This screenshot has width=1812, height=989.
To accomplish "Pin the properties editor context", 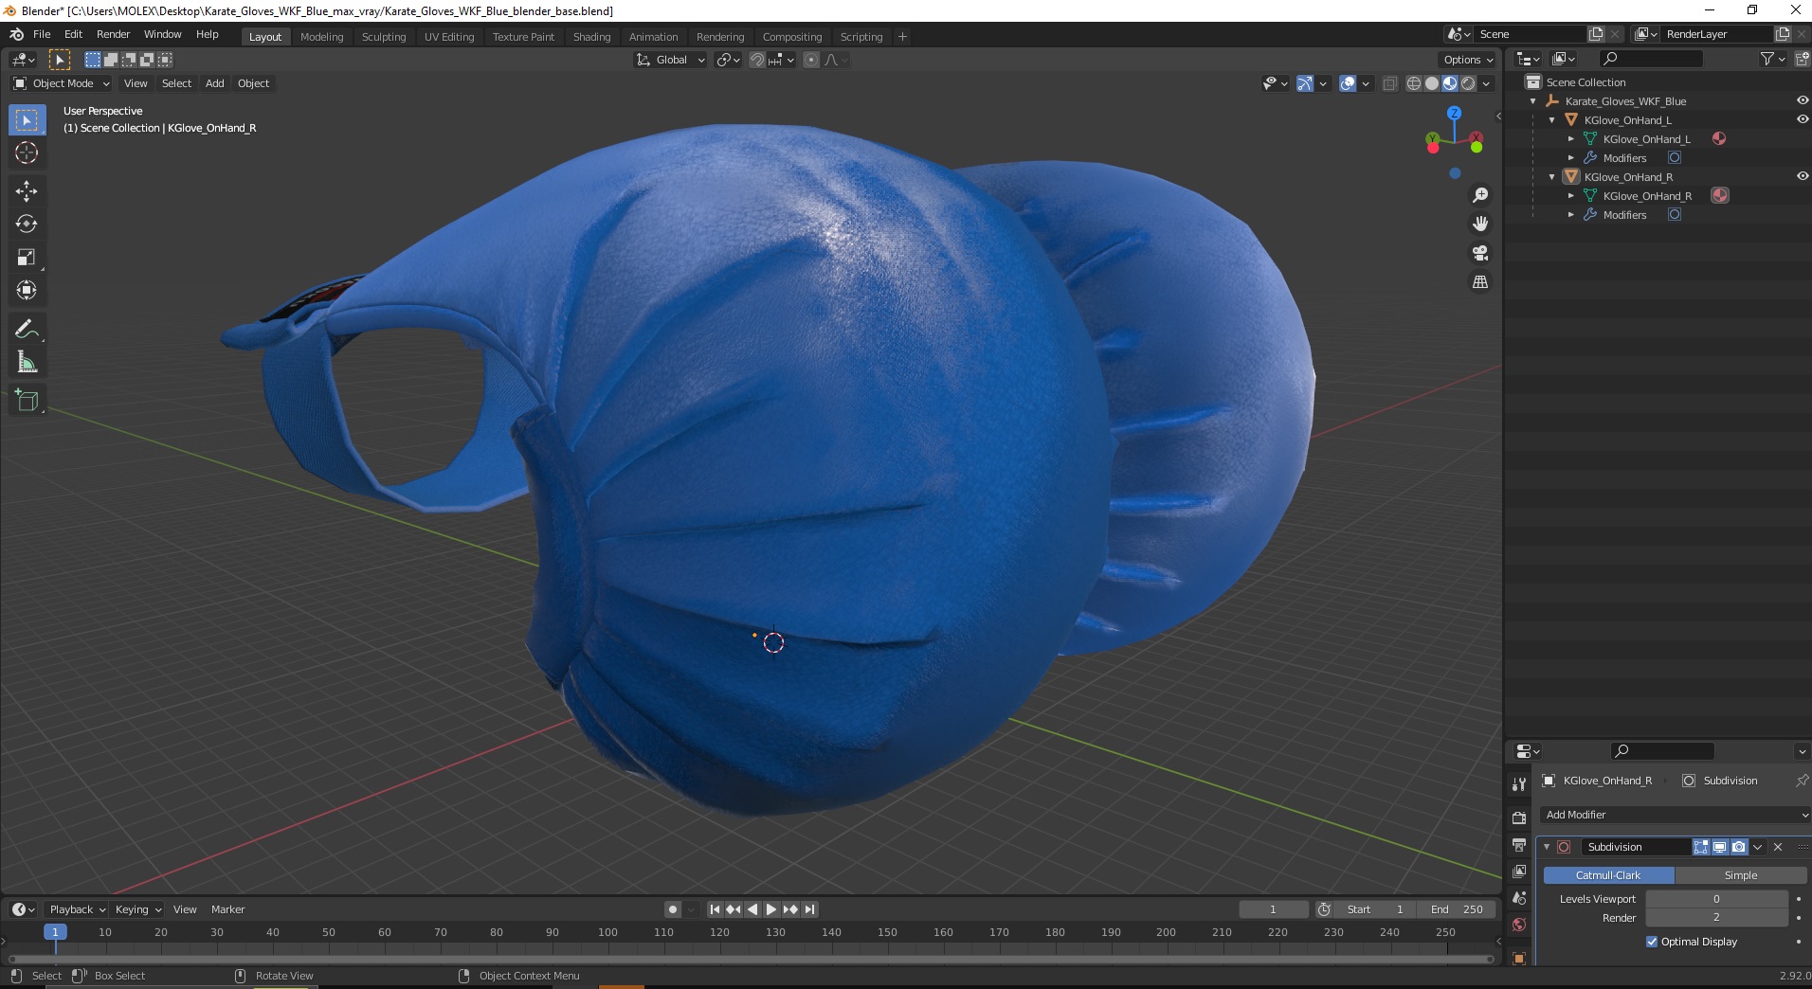I will 1802,781.
